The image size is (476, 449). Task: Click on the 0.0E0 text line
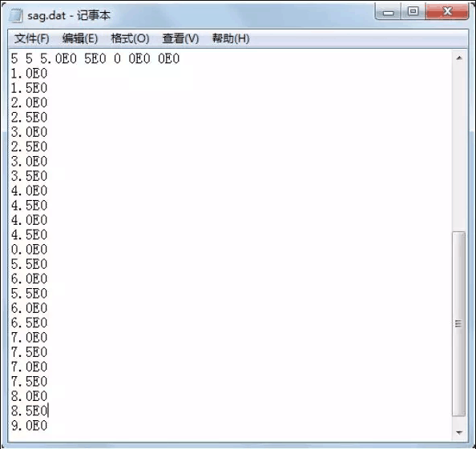(29, 250)
